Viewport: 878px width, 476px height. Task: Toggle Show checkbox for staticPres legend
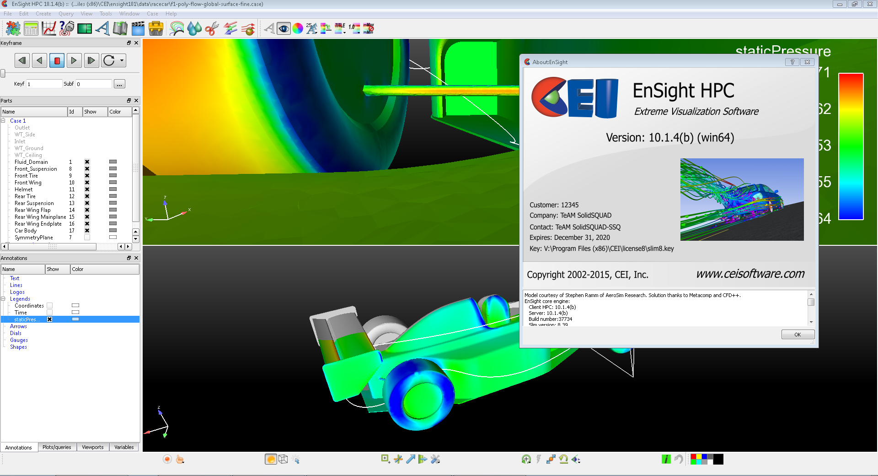tap(49, 319)
